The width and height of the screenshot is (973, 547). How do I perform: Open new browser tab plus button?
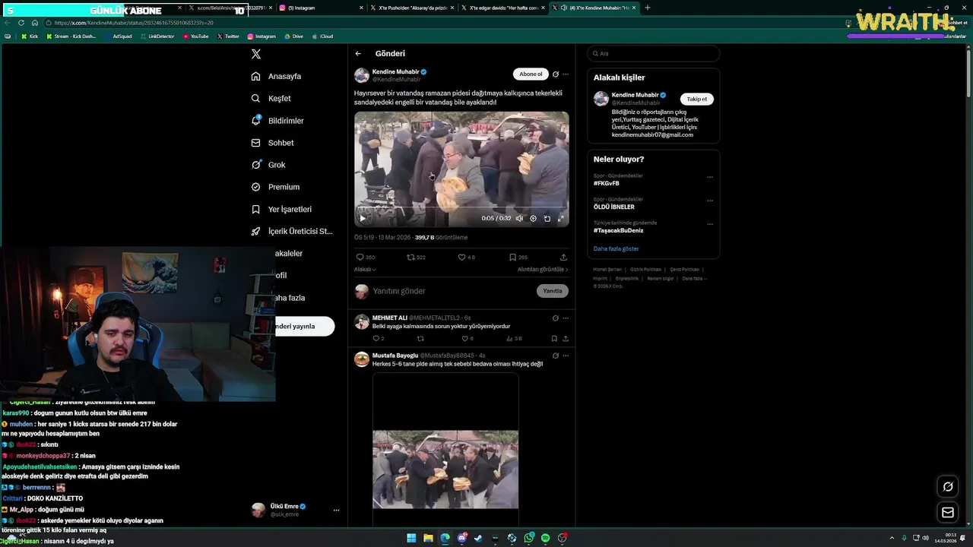(648, 8)
